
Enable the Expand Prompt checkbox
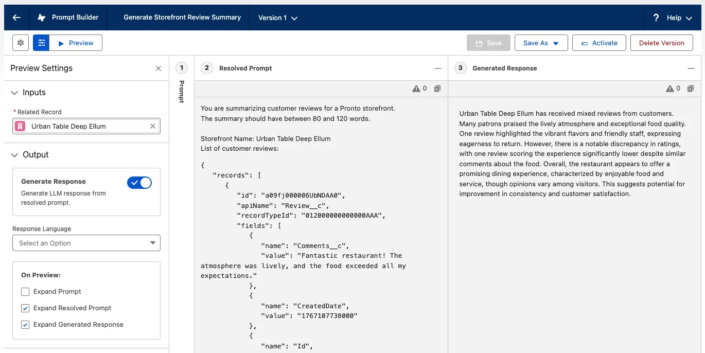tap(25, 292)
